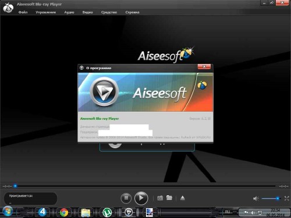Open uTorrent from the taskbar
This screenshot has width=291, height=218.
pos(107,213)
